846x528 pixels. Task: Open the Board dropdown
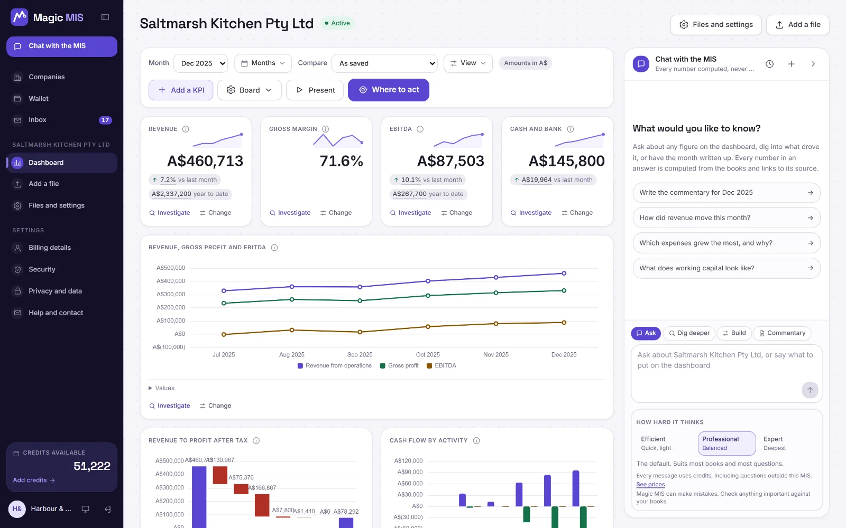point(249,90)
